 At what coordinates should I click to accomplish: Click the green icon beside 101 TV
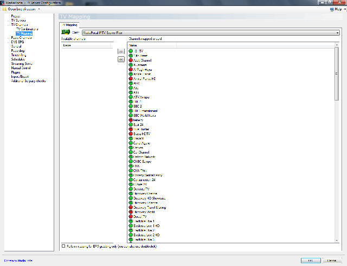click(x=131, y=51)
